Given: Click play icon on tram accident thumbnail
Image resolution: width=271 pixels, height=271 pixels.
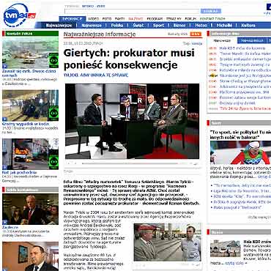Looking at the screenshot, I should tap(4, 119).
